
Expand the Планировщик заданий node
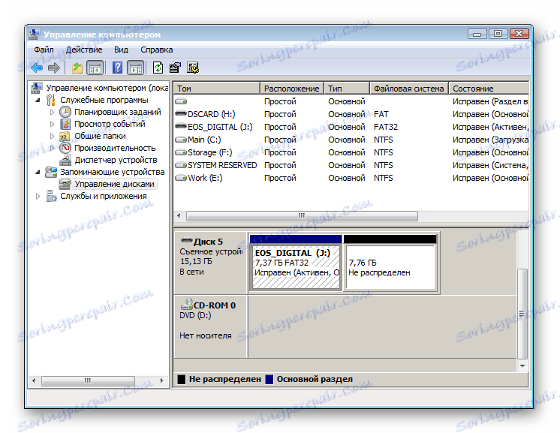click(52, 112)
